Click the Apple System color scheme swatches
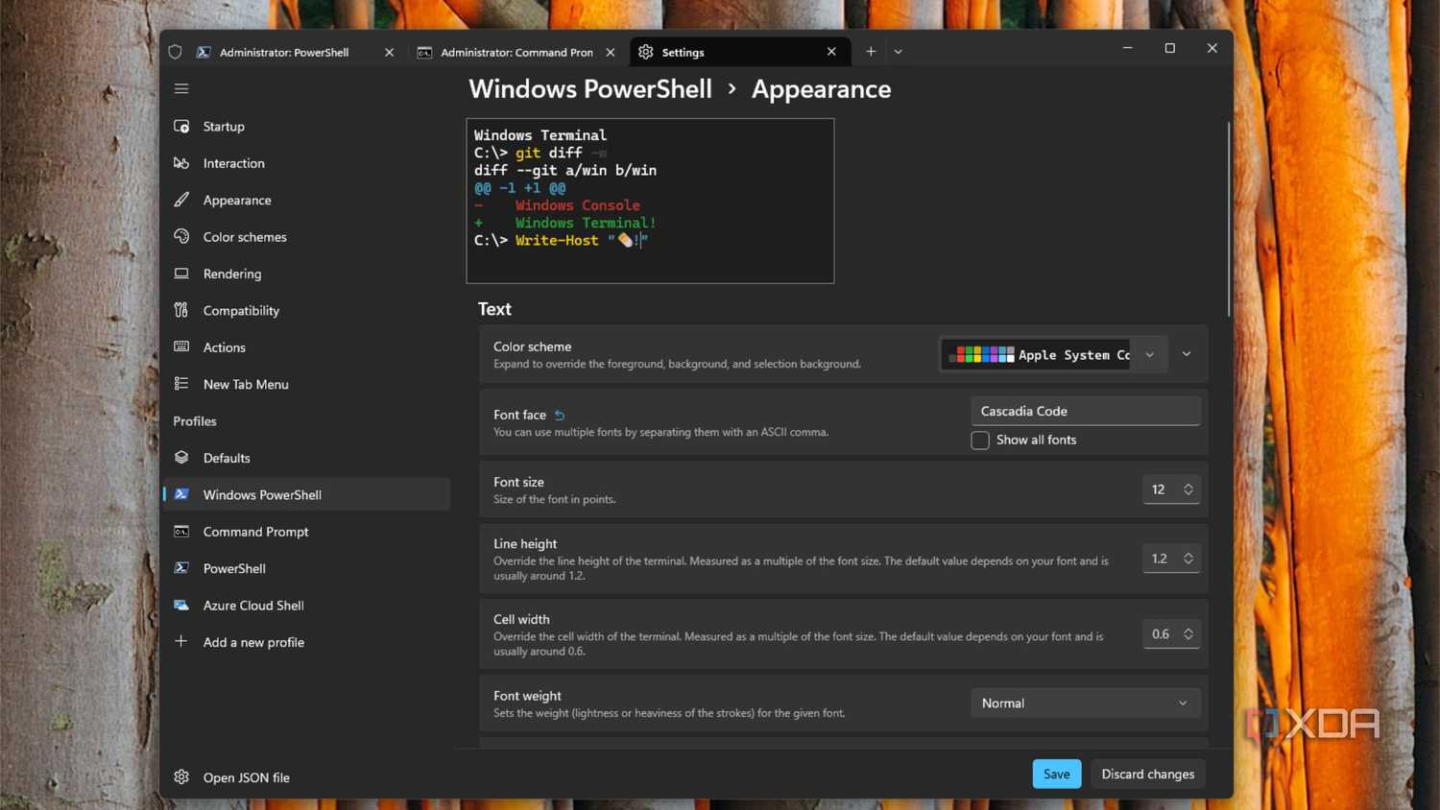The width and height of the screenshot is (1440, 810). [x=981, y=355]
